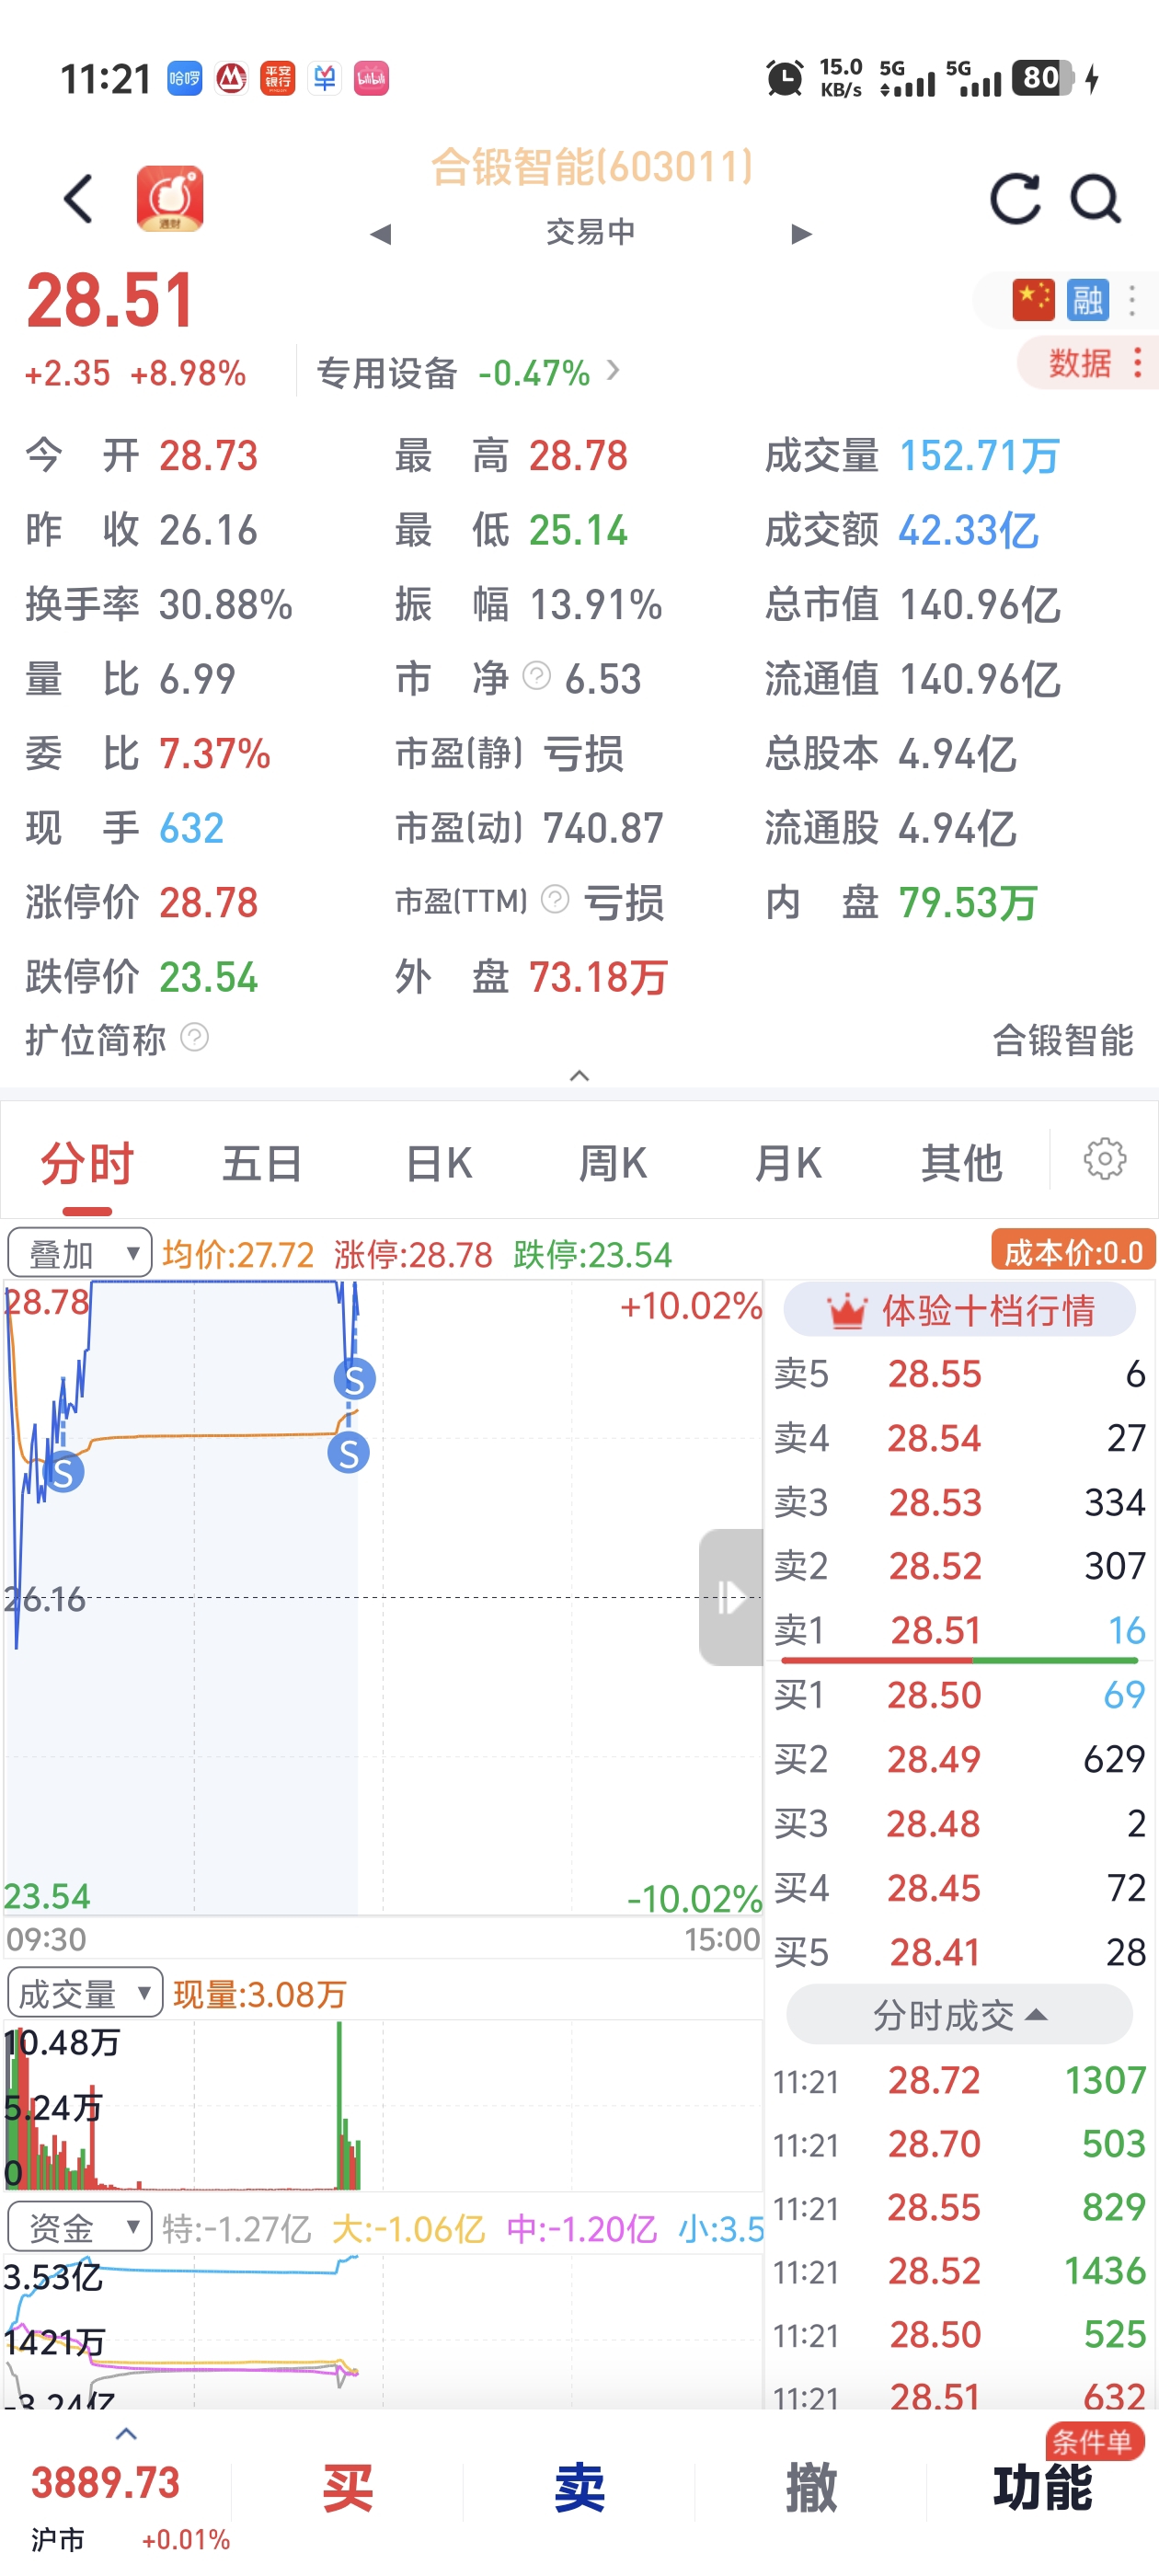Tap the red app logo icon
Viewport: 1159px width, 2576px height.
click(x=170, y=198)
